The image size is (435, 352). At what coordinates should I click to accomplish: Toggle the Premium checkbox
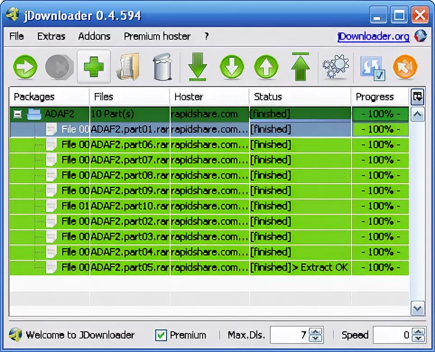point(161,335)
